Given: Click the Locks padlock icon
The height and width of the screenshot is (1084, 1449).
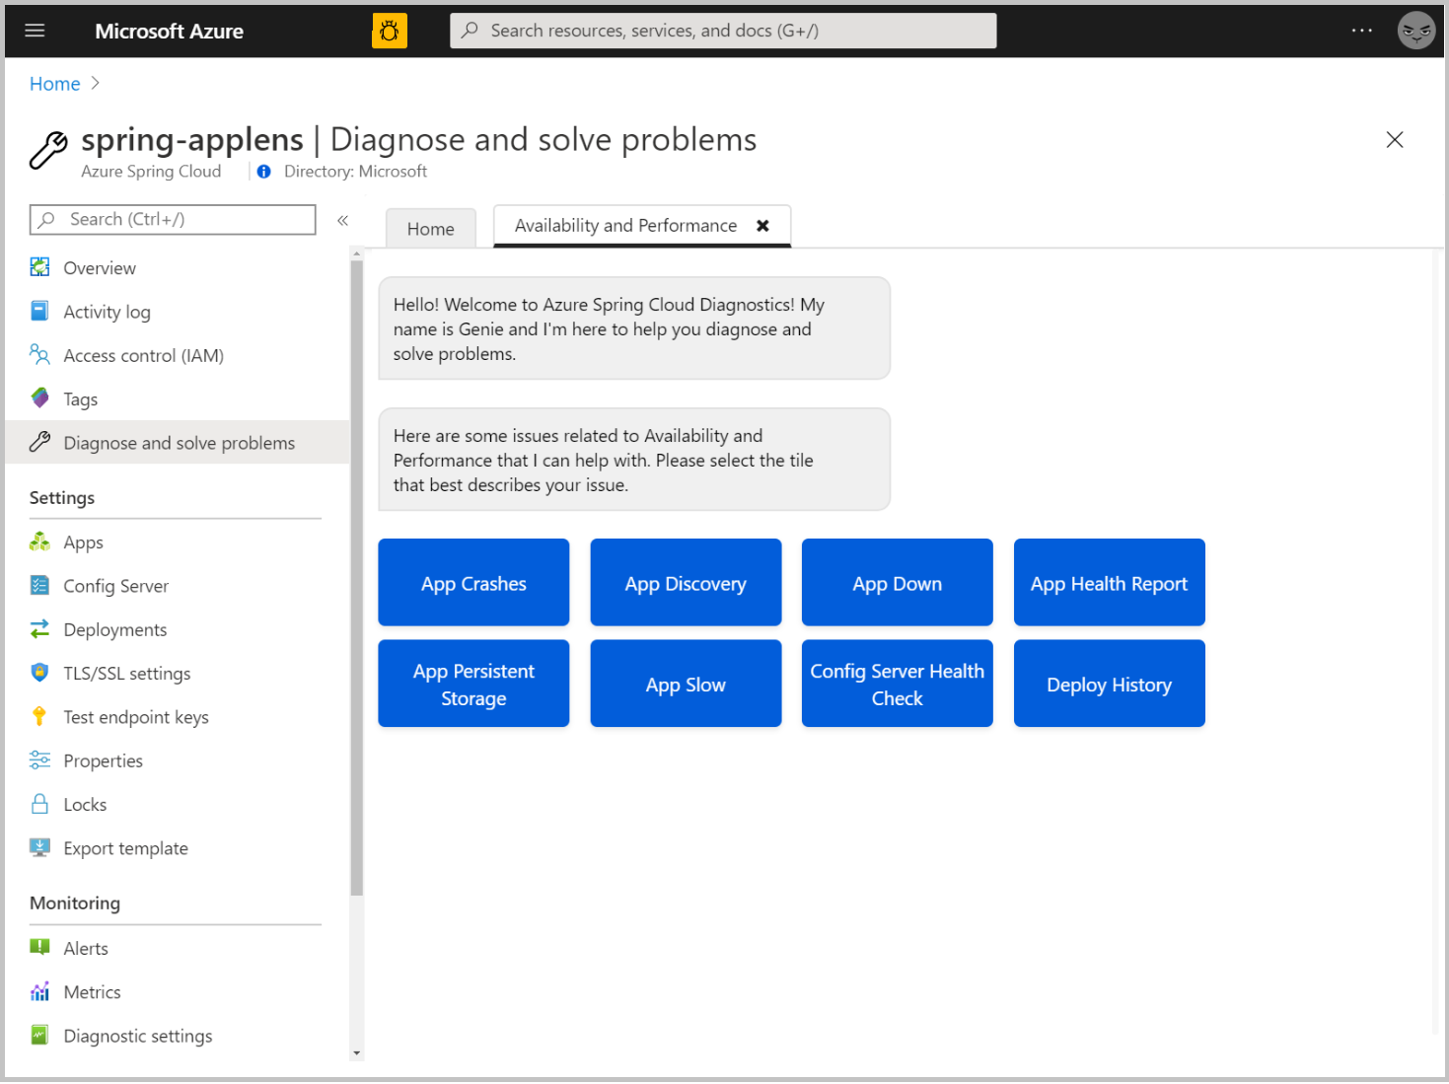Looking at the screenshot, I should [x=39, y=804].
